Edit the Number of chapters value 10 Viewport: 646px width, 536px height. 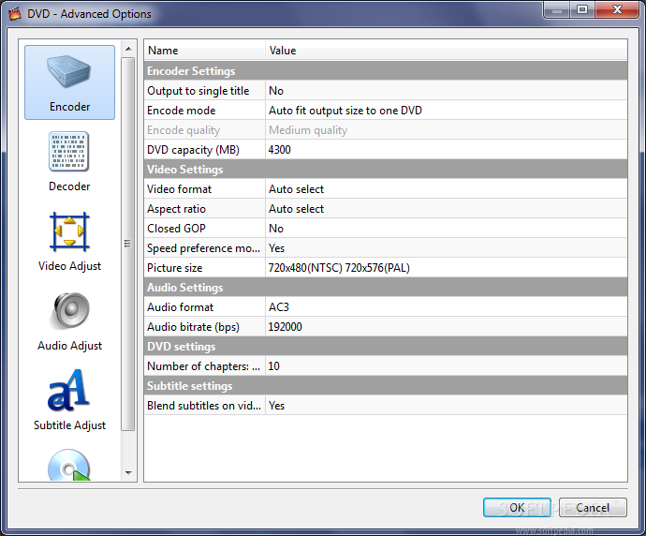447,366
